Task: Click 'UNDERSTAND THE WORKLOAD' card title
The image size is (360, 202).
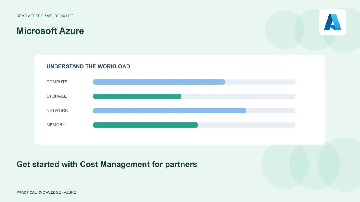Action: coord(88,66)
